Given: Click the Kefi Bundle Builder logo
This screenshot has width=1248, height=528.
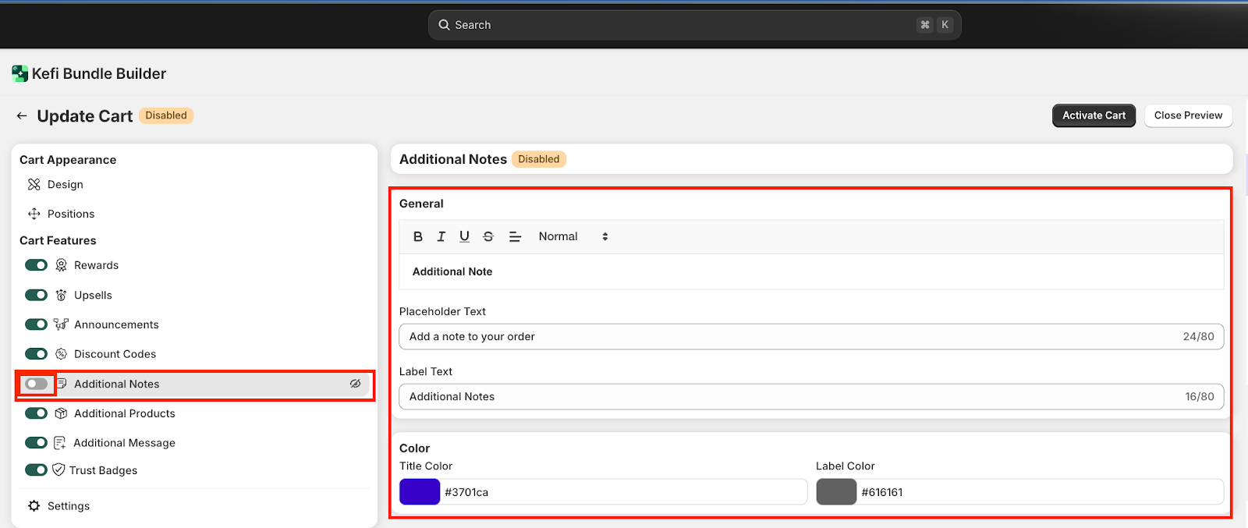Looking at the screenshot, I should [20, 73].
